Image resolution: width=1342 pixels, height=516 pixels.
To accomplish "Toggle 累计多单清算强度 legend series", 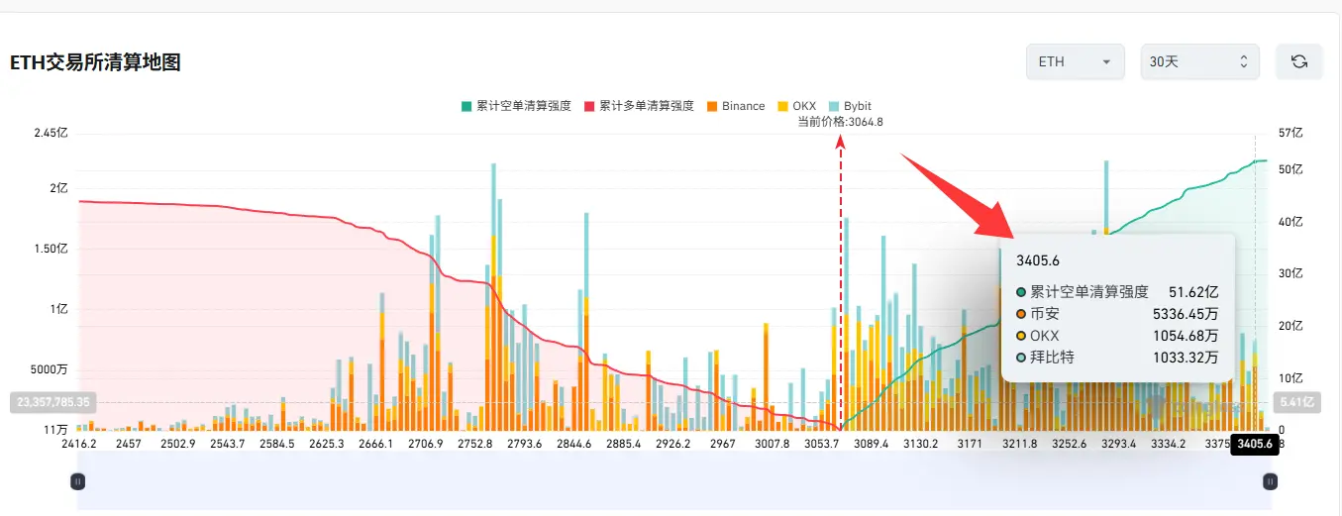I will (639, 106).
